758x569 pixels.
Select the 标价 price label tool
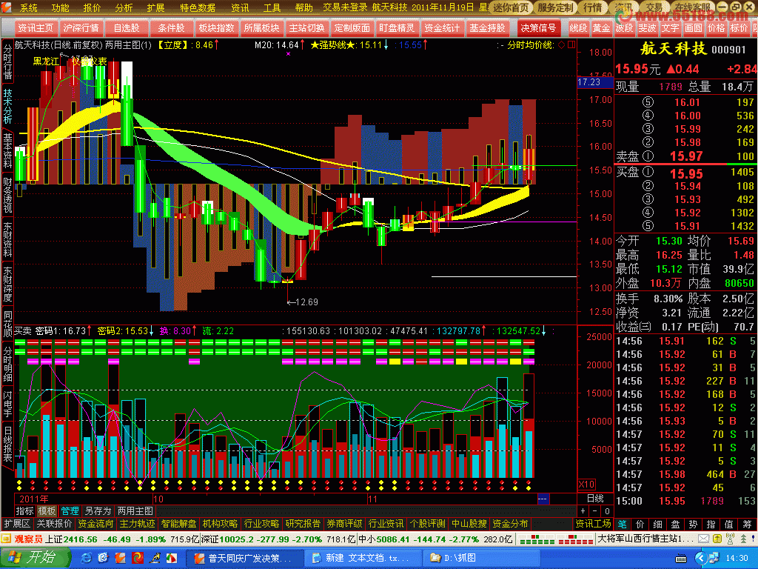pos(739,28)
